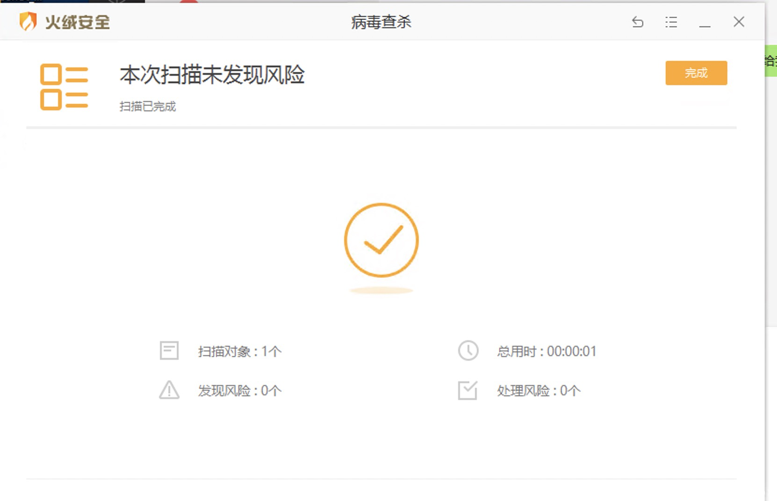Click the 病毒查杀 window title
The height and width of the screenshot is (501, 777).
coord(381,22)
